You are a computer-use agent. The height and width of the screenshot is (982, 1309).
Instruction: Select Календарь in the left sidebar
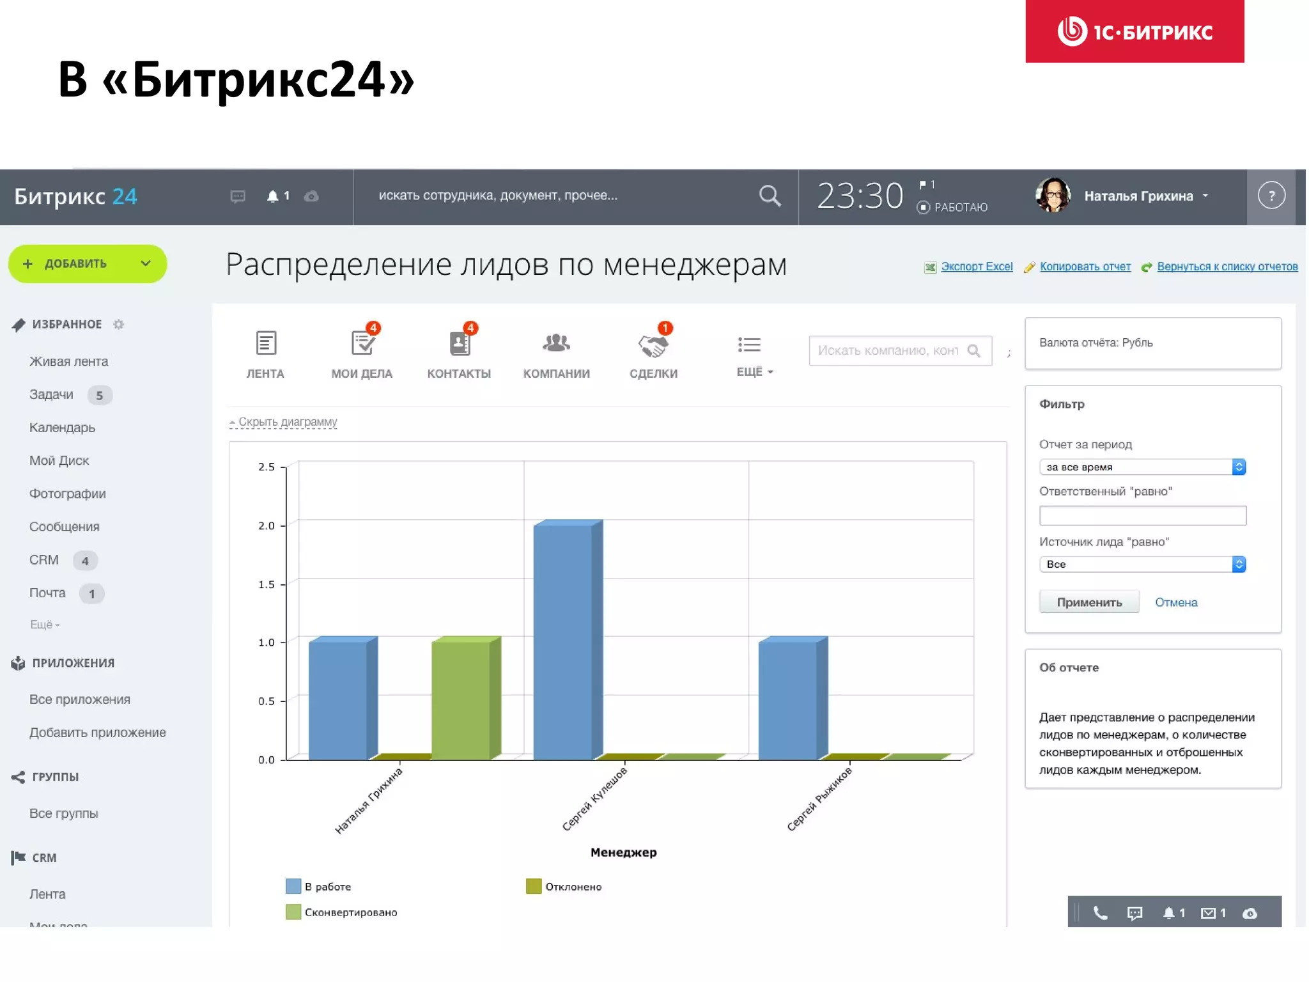pyautogui.click(x=62, y=428)
